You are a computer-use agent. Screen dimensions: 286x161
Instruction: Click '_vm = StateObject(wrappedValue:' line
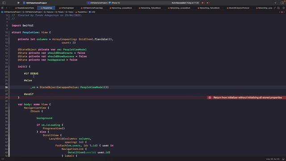point(70,87)
